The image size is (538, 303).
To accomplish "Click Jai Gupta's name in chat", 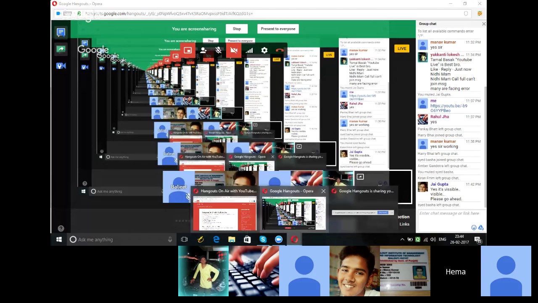I will point(439,184).
